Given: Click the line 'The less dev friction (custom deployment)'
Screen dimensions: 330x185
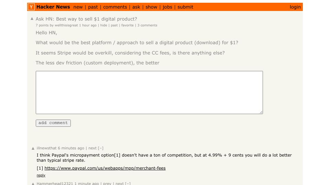Looking at the screenshot, I should pos(97,63).
